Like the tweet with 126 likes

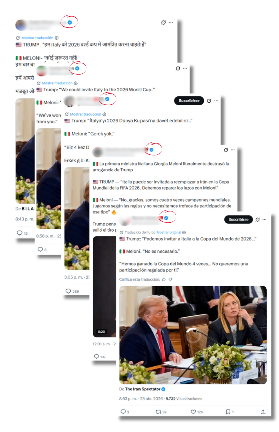point(193,412)
